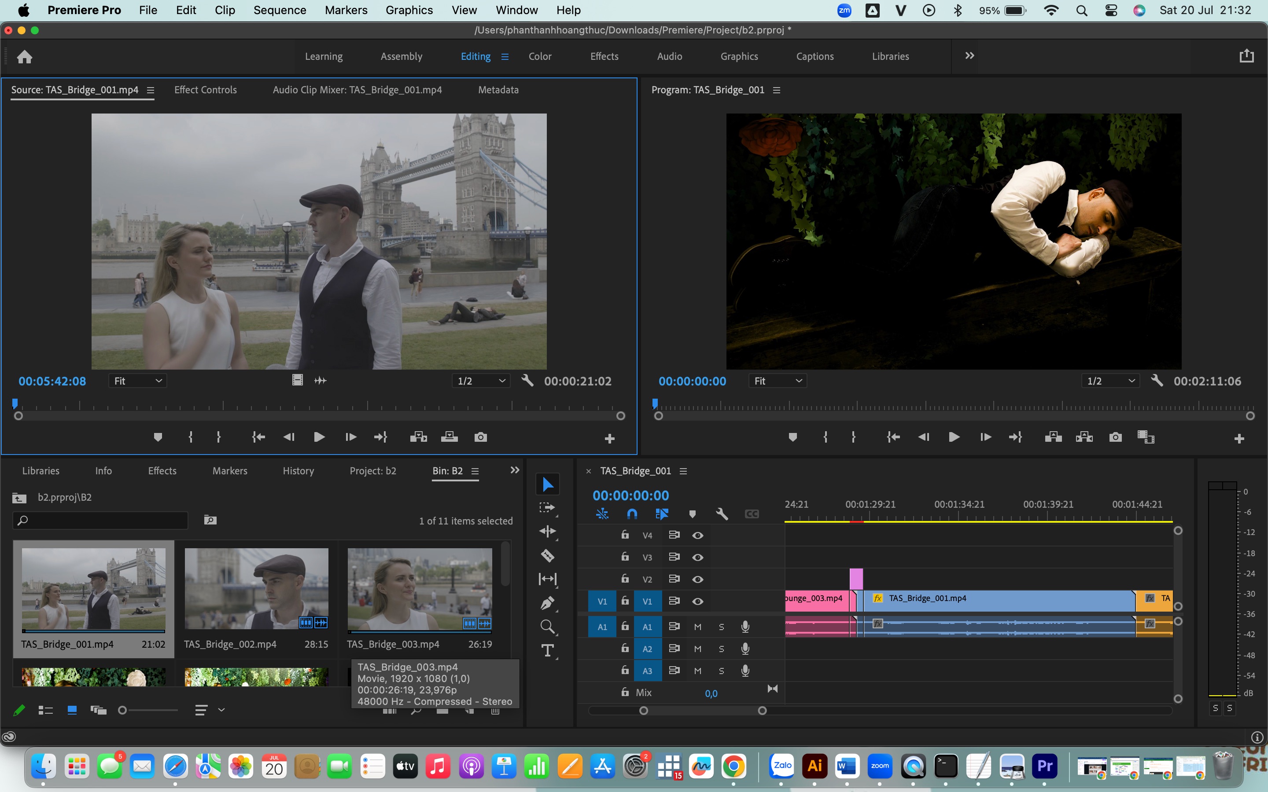The image size is (1268, 792).
Task: Toggle Linked Selection in timeline
Action: pyautogui.click(x=662, y=514)
